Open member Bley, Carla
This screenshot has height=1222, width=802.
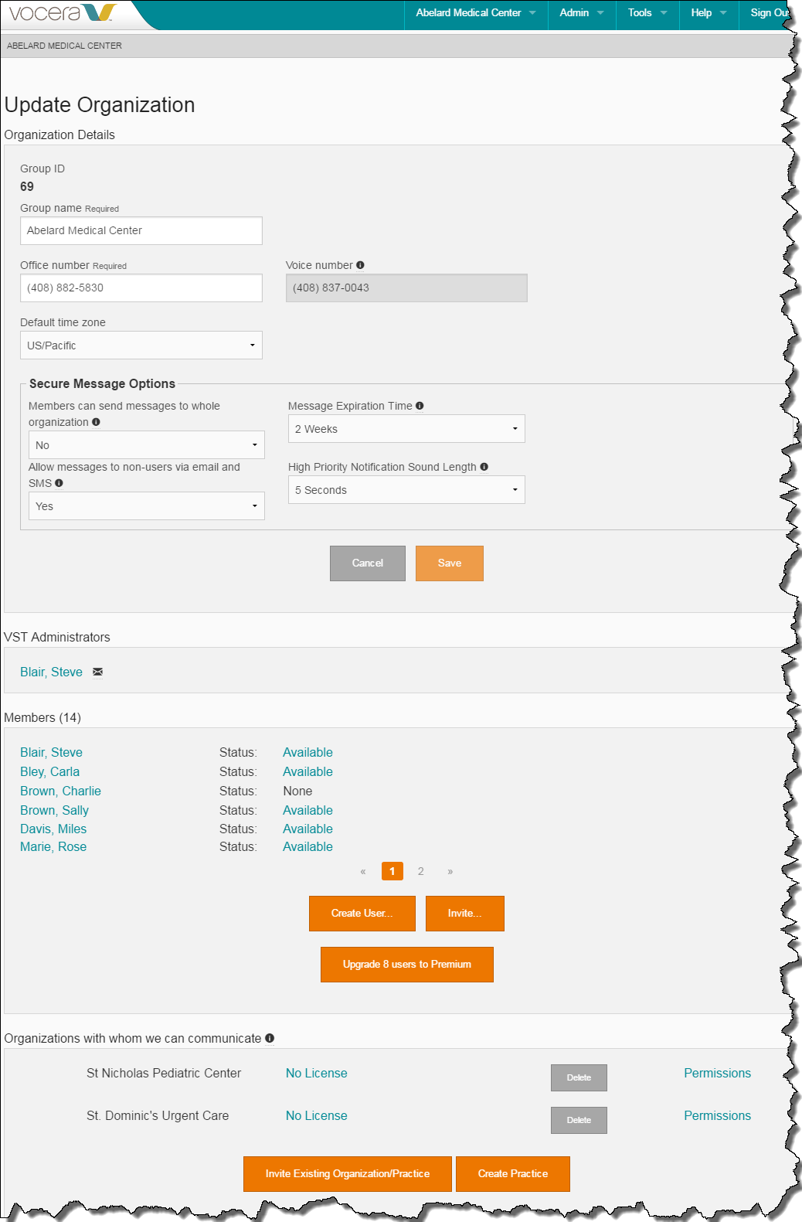pyautogui.click(x=49, y=772)
